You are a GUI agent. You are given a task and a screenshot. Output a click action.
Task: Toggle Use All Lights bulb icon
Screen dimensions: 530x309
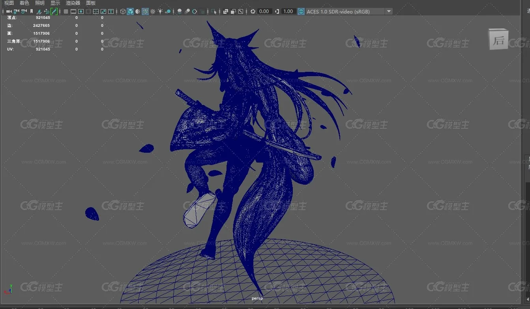(160, 11)
